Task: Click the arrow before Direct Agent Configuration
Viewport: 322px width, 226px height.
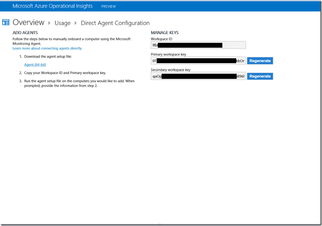Action: (76, 23)
